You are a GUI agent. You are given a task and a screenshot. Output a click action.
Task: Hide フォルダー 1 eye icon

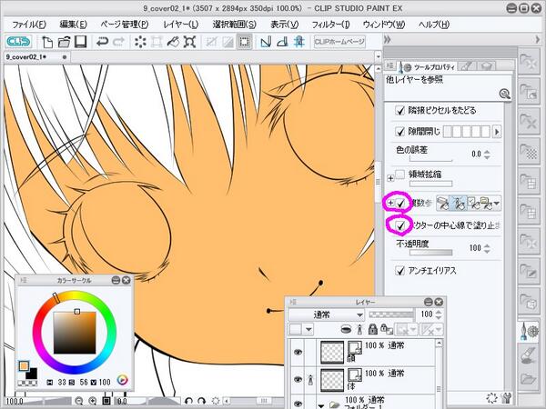pos(298,404)
